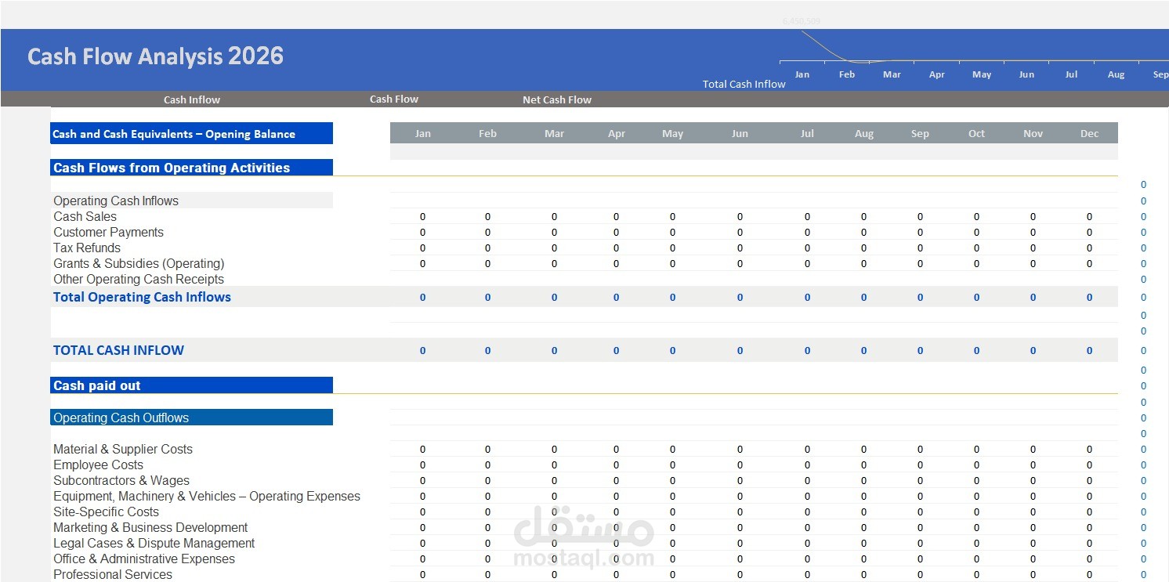The height and width of the screenshot is (582, 1169).
Task: Click Grants & Subsidies Sep value cell
Action: point(920,263)
